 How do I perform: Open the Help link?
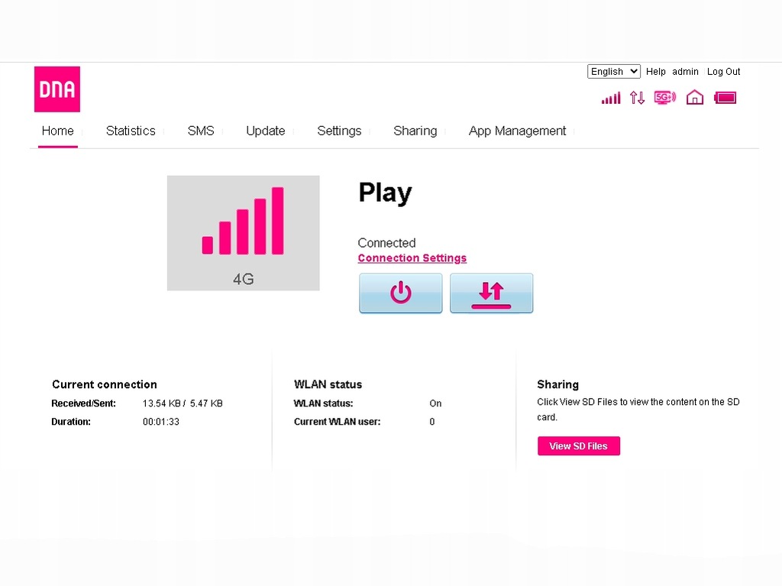(x=655, y=71)
